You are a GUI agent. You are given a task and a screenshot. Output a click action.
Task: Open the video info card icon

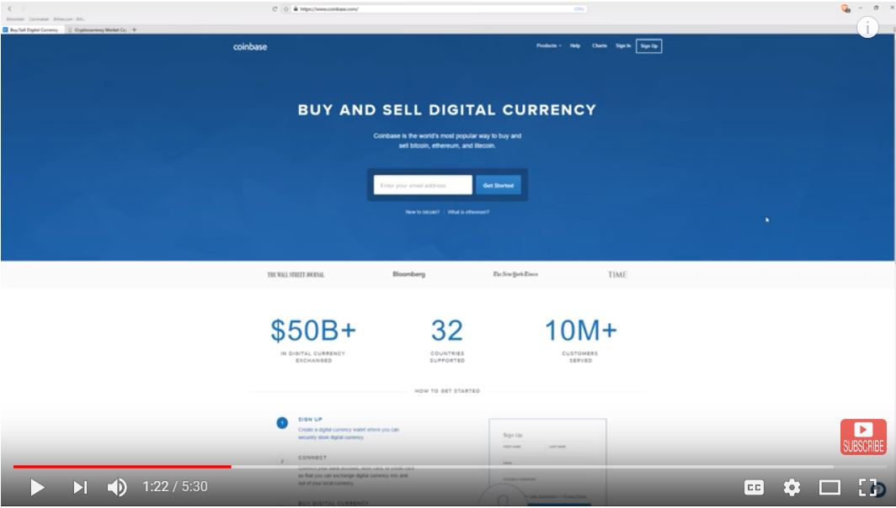(867, 27)
